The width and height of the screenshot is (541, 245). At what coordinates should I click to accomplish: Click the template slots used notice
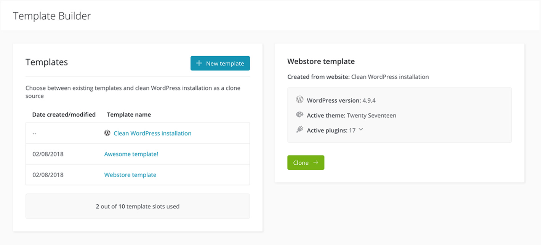138,207
